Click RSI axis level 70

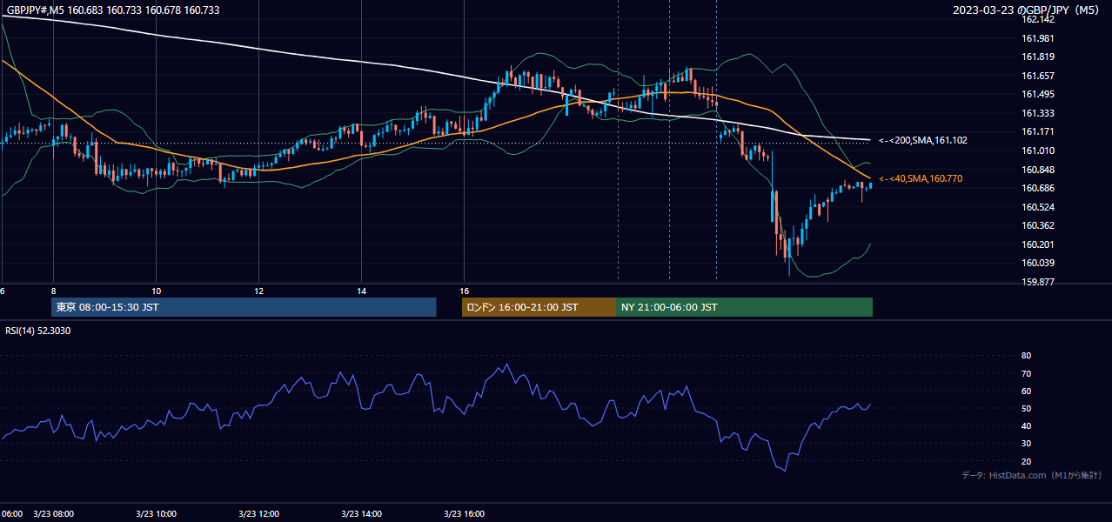[x=1026, y=373]
